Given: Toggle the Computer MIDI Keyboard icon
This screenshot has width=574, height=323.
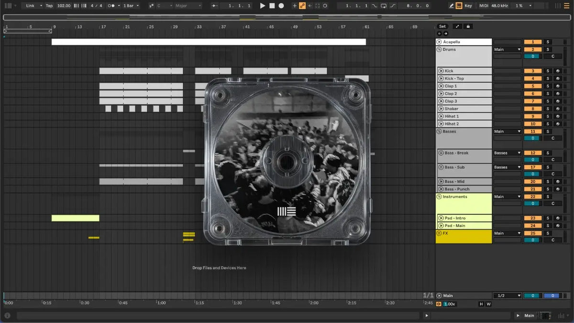Looking at the screenshot, I should (459, 6).
